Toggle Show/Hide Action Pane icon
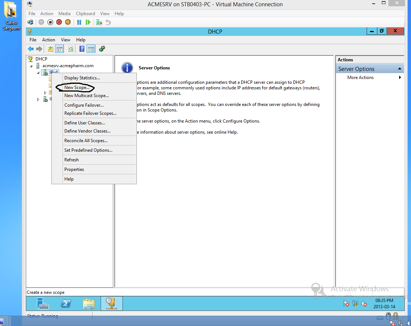411x326 pixels. (91, 49)
